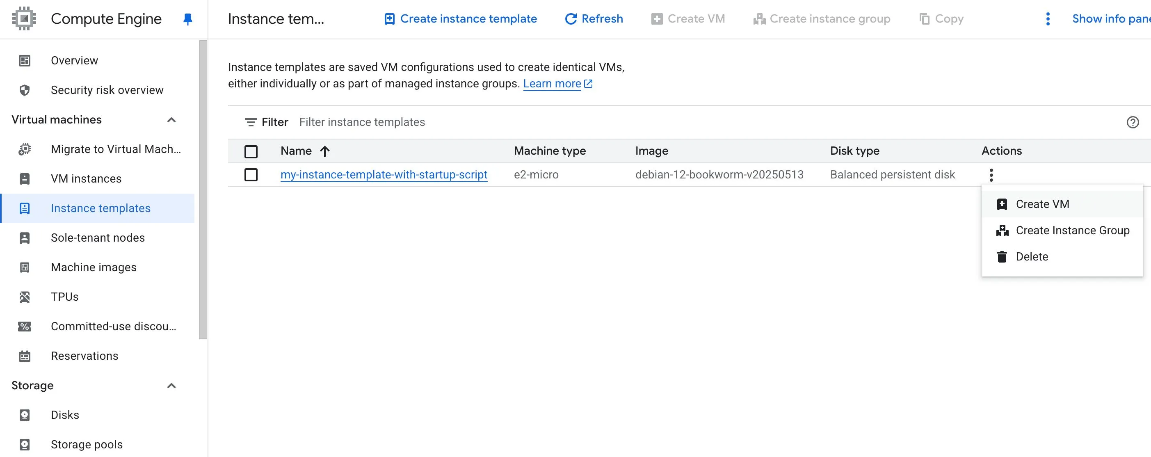
Task: Click the Machine images icon
Action: 25,267
